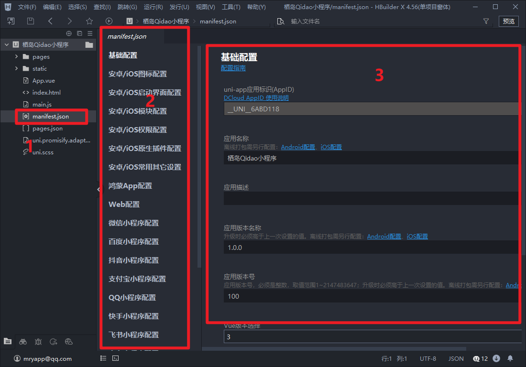Collapse the 栖岛Qidao小程序 project root
The width and height of the screenshot is (526, 367).
click(7, 45)
